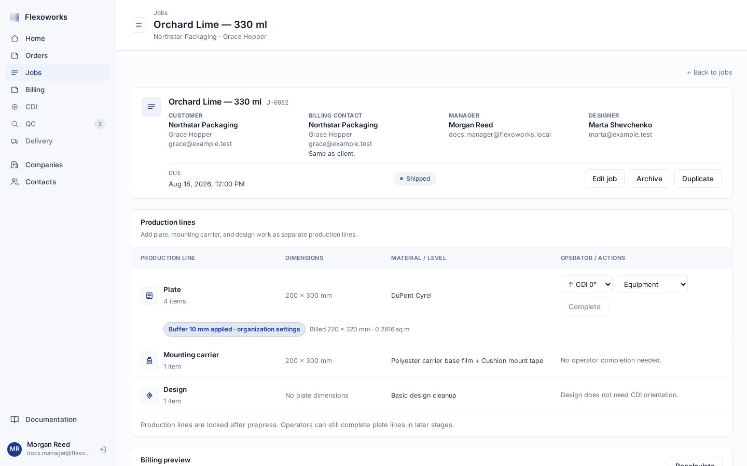Click the QC magnifier icon
Screen dimensions: 747x466
pos(15,124)
